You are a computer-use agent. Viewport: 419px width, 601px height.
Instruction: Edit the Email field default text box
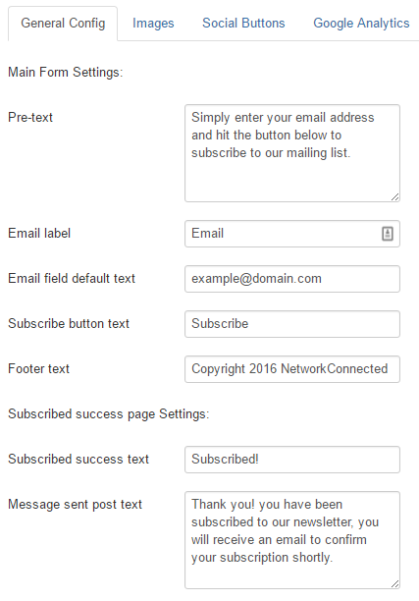pyautogui.click(x=292, y=279)
